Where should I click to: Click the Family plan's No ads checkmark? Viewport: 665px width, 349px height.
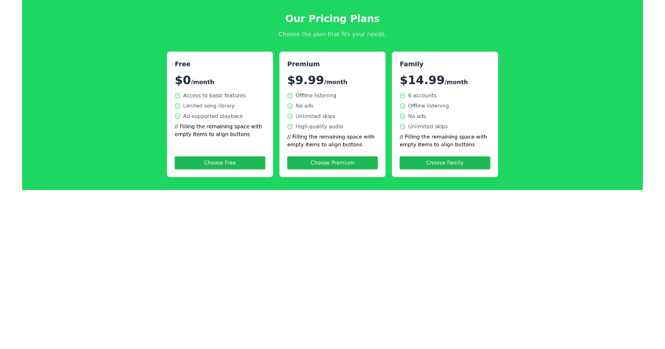403,116
